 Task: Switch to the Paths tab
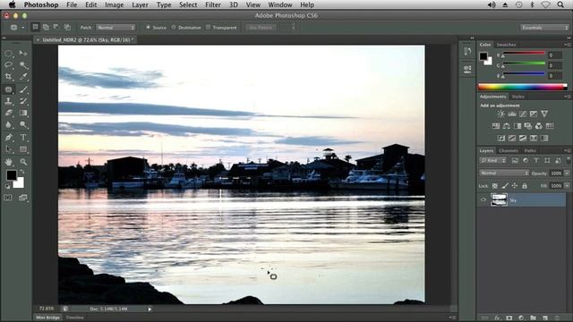pyautogui.click(x=530, y=151)
